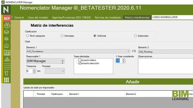This screenshot has height=108, width=193.
Task: Open the Normas de modelado tab
Action: pos(108,17)
